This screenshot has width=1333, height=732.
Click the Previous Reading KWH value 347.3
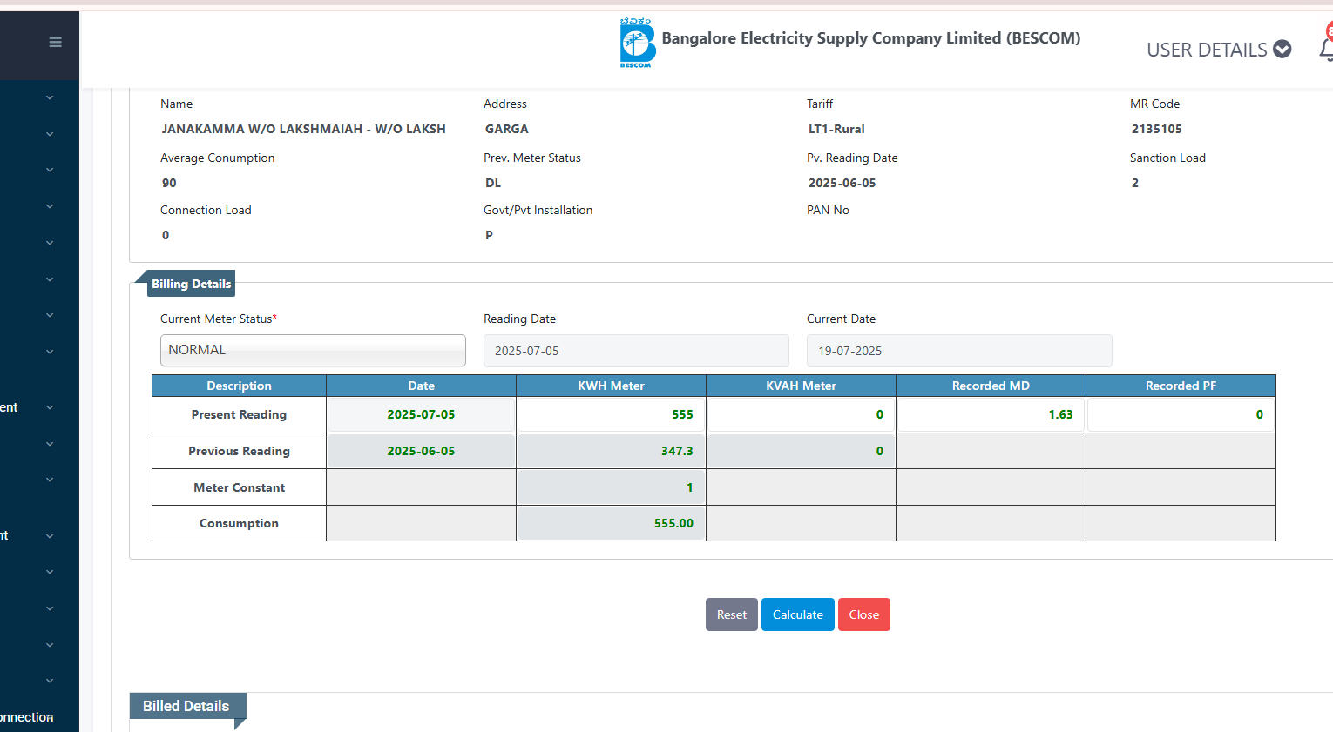612,451
